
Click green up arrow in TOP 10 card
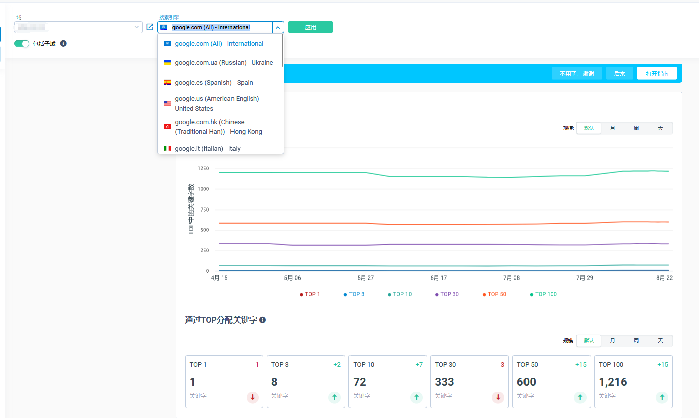[x=416, y=397]
